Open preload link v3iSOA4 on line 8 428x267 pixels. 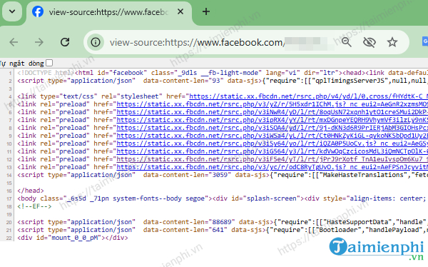click(x=272, y=128)
